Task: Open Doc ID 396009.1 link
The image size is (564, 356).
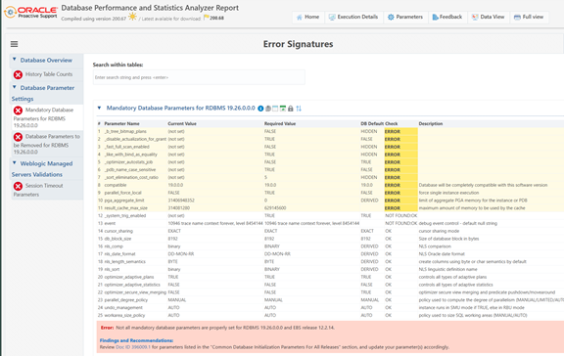Action: click(133, 347)
